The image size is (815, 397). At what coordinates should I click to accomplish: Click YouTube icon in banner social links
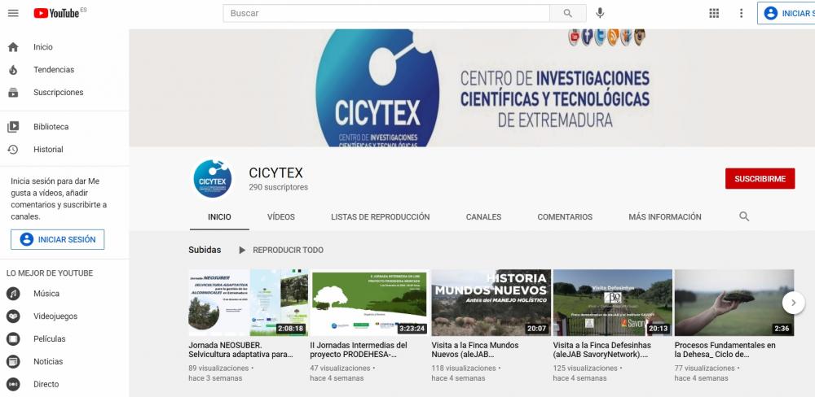point(574,37)
